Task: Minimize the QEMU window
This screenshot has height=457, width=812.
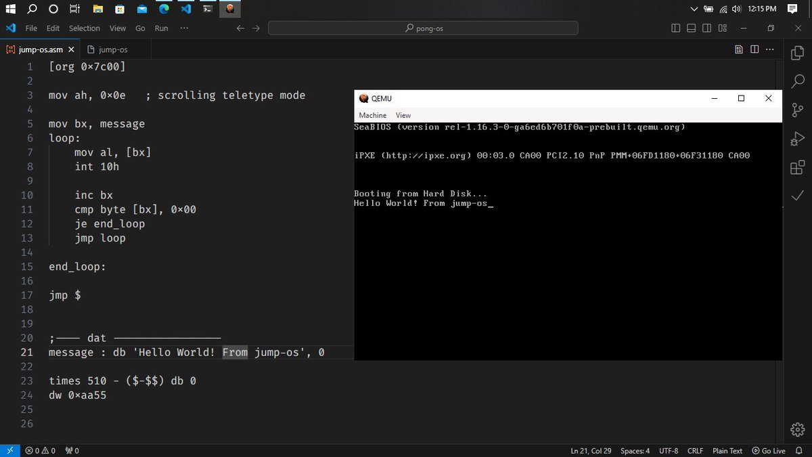Action: click(715, 98)
